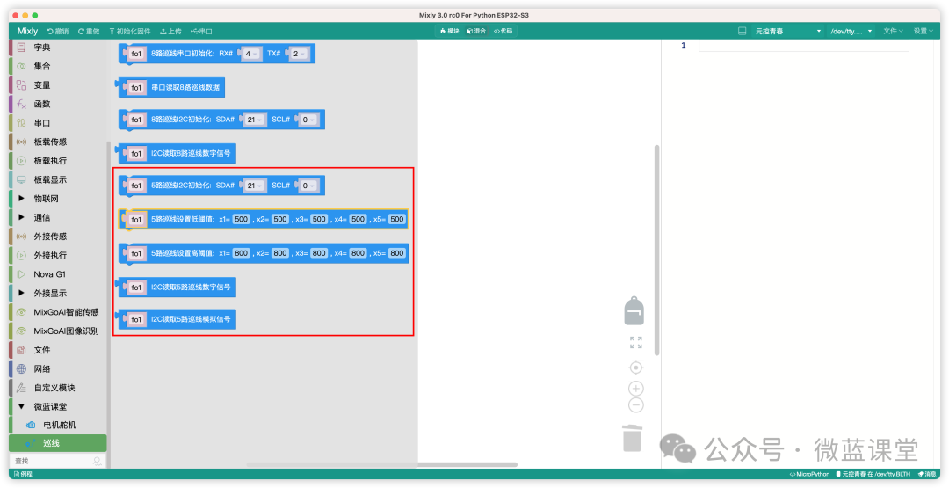Screen dimensions: 949x488
Task: Open RX# dropdown showing 4
Action: pyautogui.click(x=251, y=54)
